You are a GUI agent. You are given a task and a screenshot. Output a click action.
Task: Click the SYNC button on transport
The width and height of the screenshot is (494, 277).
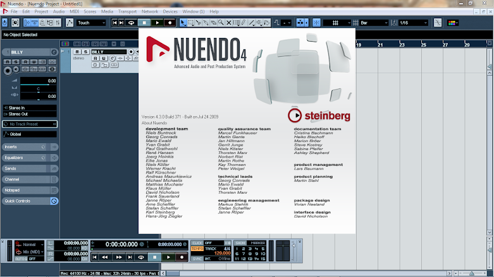(197, 259)
